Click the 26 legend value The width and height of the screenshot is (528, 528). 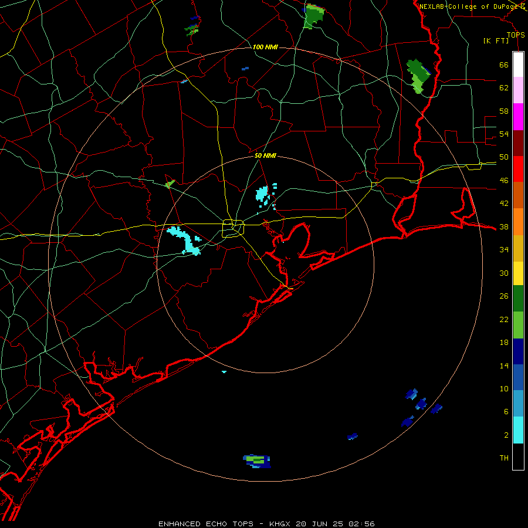coord(504,296)
